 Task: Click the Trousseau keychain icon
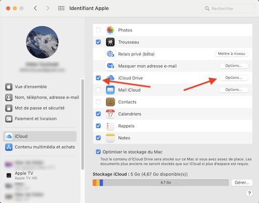[x=110, y=42]
